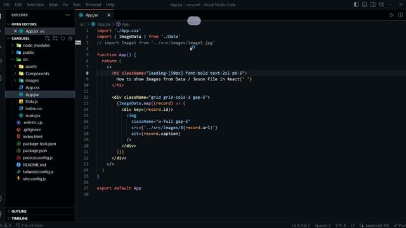The height and width of the screenshot is (228, 406).
Task: Split the editor to the right
Action: 400,15
